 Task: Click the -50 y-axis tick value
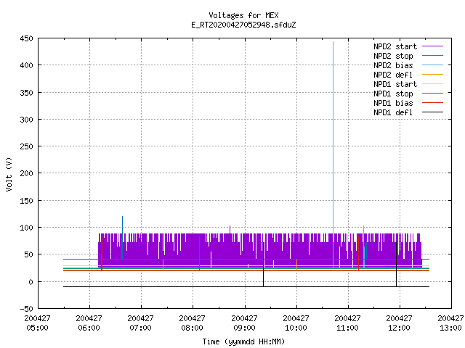(26, 309)
